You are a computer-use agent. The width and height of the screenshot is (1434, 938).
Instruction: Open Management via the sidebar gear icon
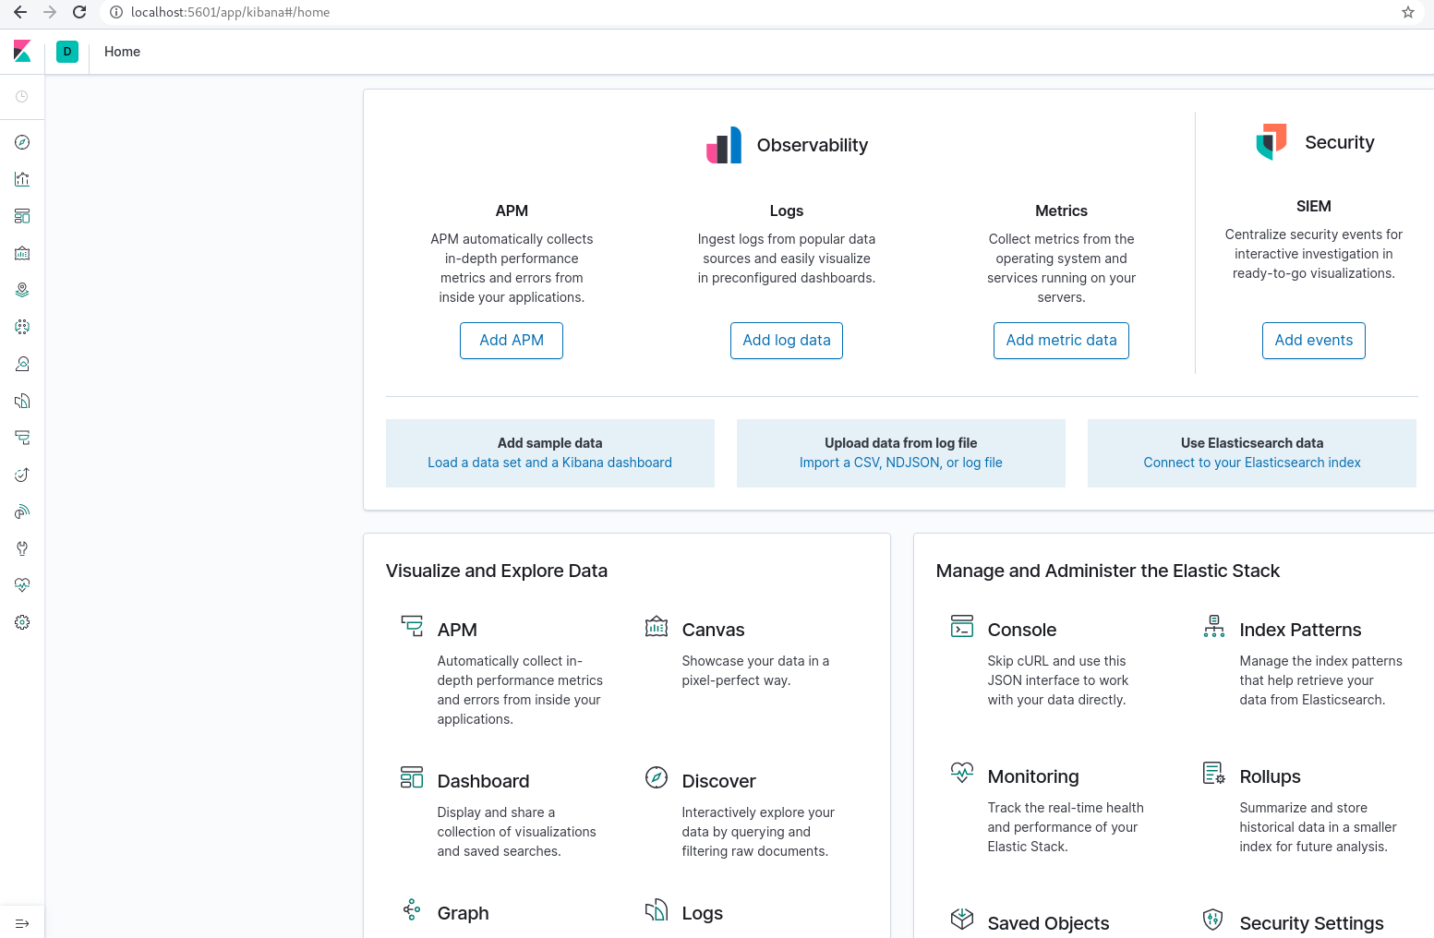pyautogui.click(x=22, y=622)
